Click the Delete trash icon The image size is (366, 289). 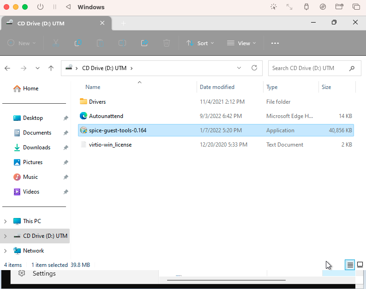click(167, 43)
